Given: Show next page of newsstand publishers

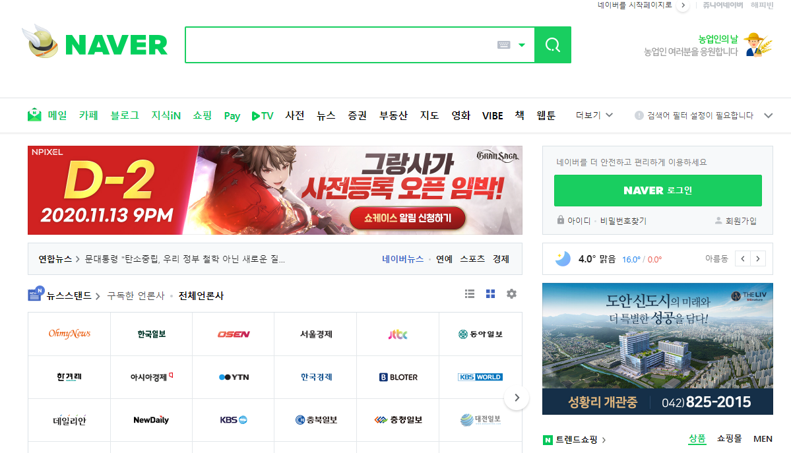Looking at the screenshot, I should coord(517,398).
